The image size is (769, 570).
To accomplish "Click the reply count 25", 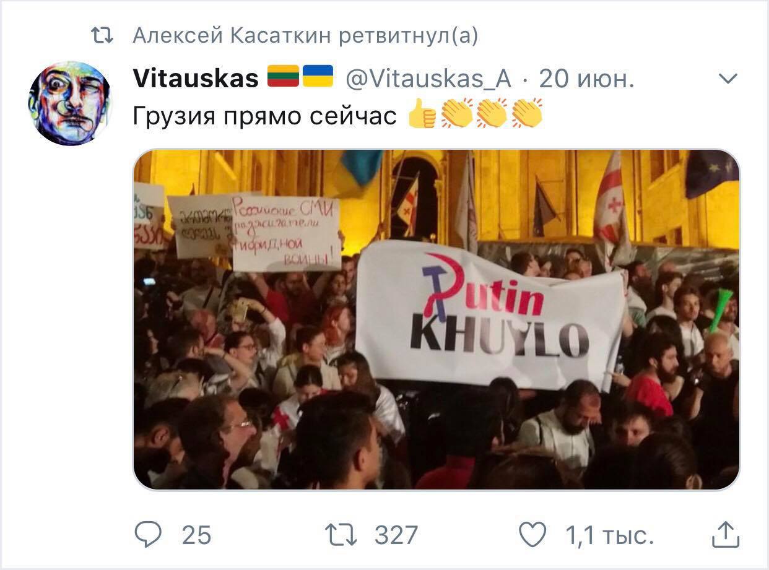I will (x=196, y=535).
